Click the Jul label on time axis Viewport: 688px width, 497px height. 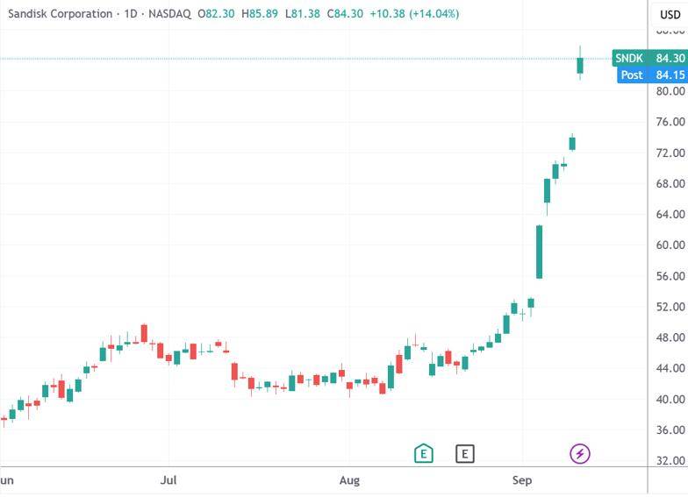169,480
